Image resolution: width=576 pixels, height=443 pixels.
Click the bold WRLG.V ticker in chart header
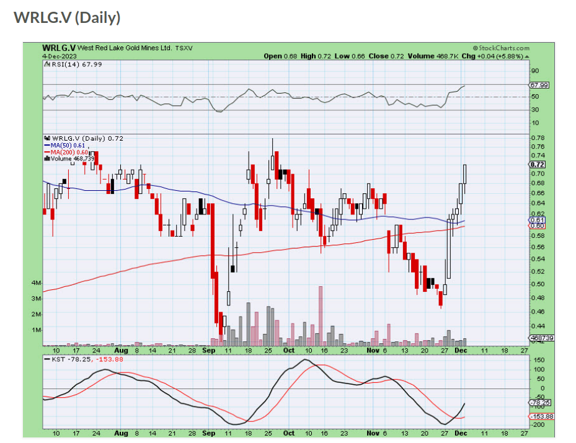[59, 48]
